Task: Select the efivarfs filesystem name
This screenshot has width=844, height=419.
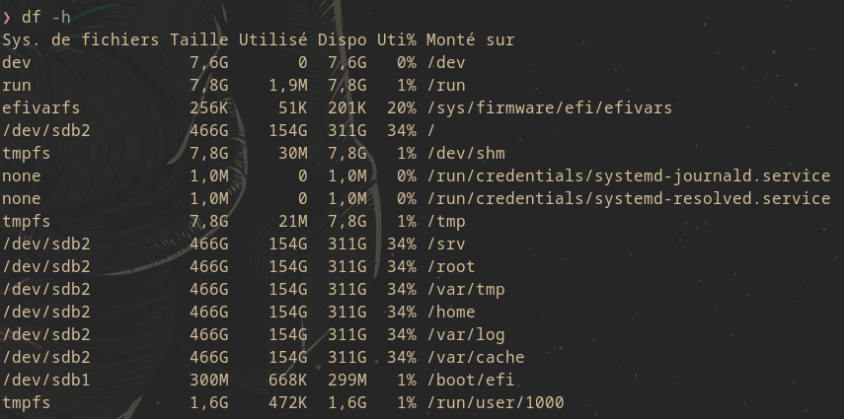Action: [x=41, y=108]
